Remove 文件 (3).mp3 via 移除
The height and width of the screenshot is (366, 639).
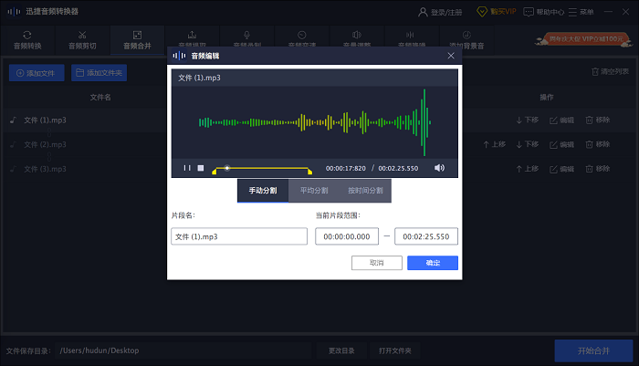point(597,169)
